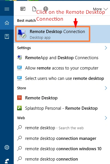Click the green Splashtop app icon

[x=19, y=108]
